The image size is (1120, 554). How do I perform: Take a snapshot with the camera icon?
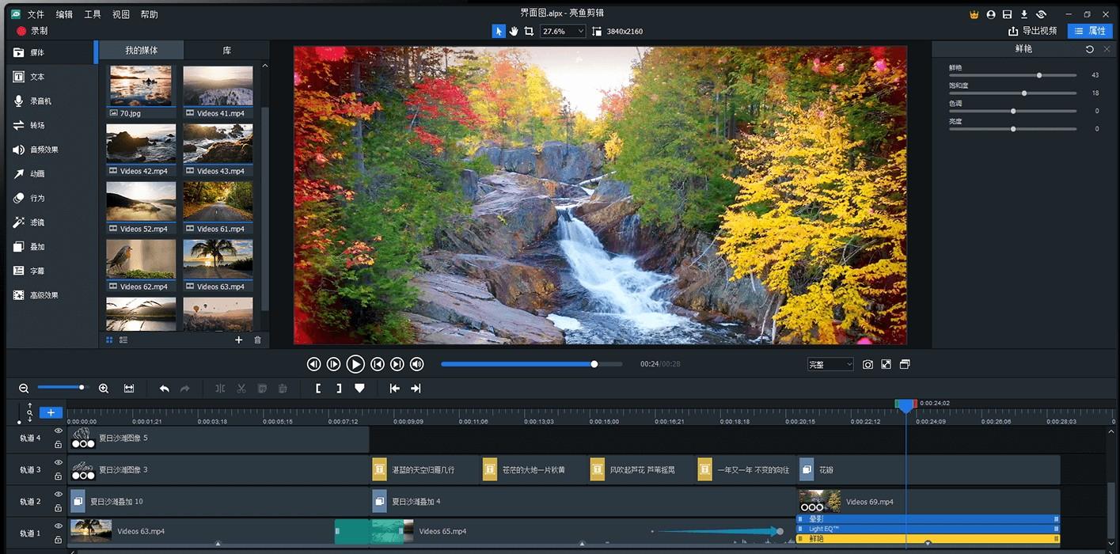tap(868, 364)
